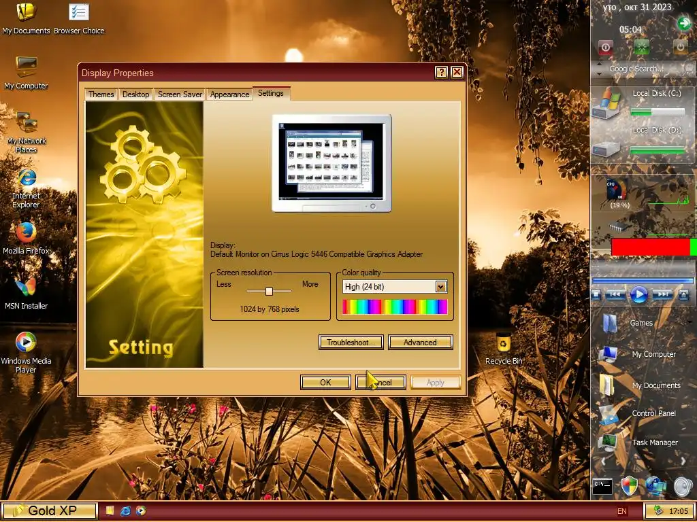Launch Mozilla Firefox from the desktop
Viewport: 697px width, 522px height.
coord(26,239)
